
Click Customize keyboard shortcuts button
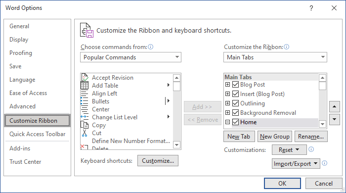click(158, 160)
